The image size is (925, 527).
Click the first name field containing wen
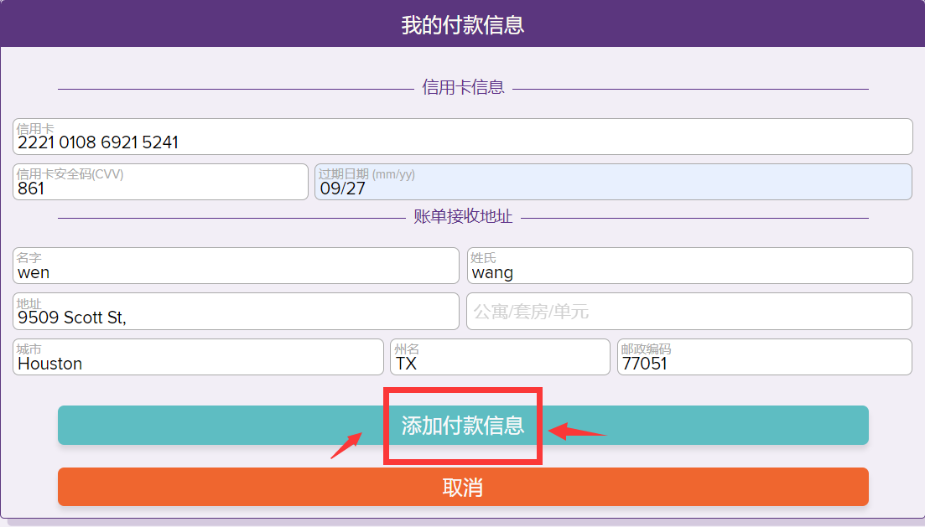pos(236,266)
